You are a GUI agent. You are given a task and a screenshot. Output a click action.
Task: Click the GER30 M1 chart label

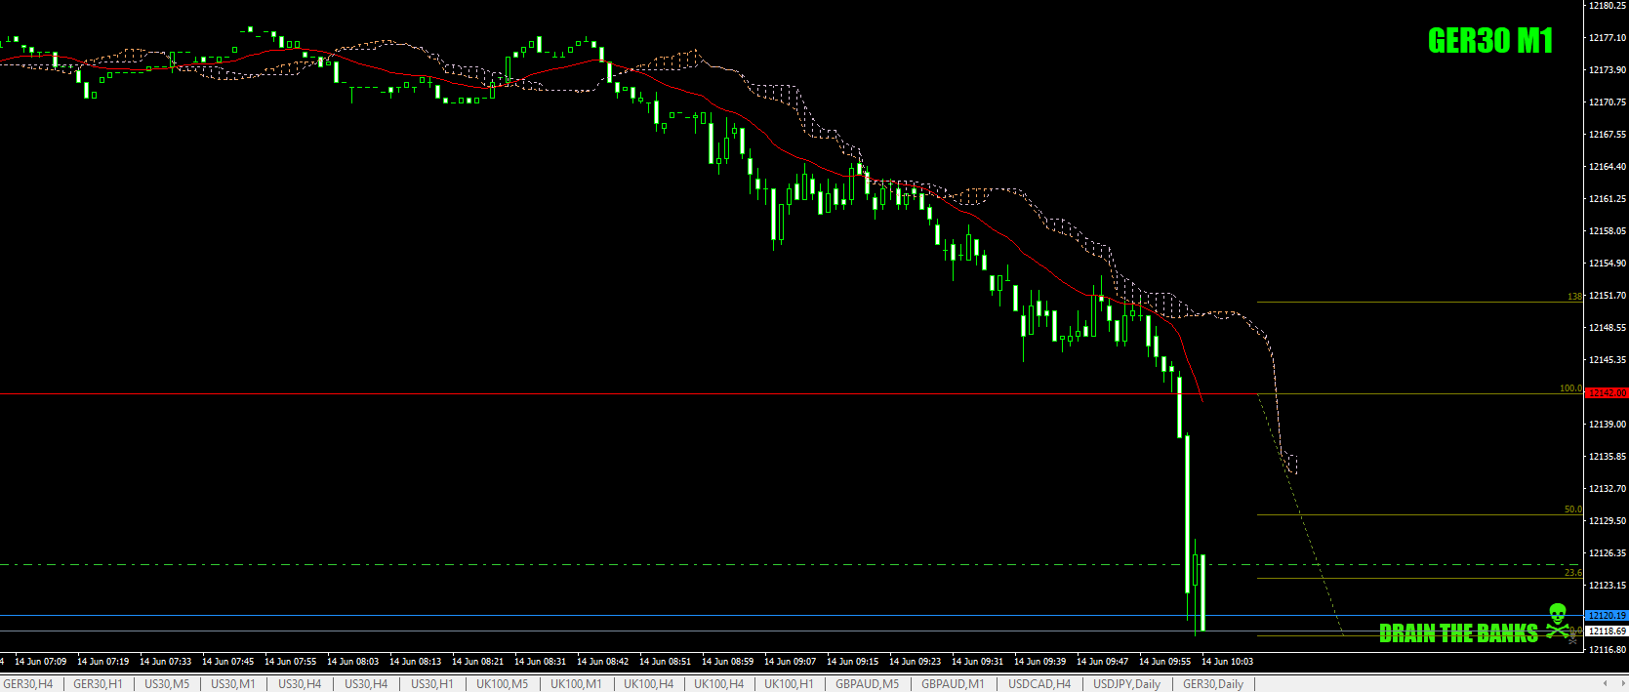pyautogui.click(x=1490, y=41)
